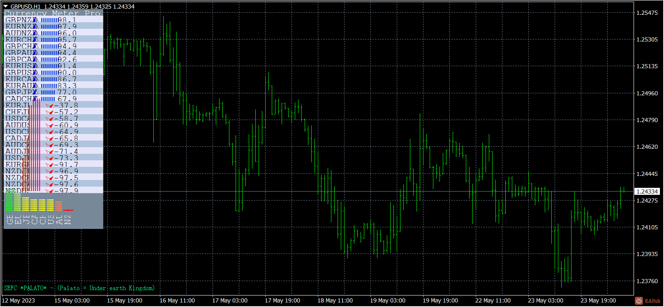The image size is (664, 307).
Task: Click the orange AUD strength bar
Action: pyautogui.click(x=58, y=206)
